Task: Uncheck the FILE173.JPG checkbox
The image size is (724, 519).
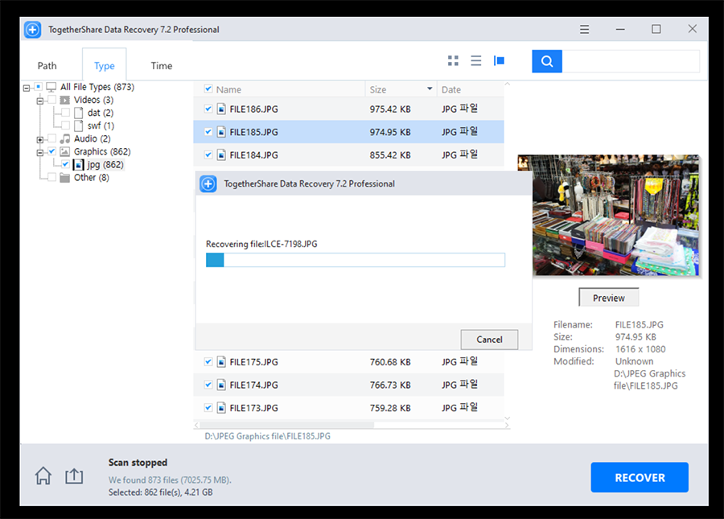Action: point(208,408)
